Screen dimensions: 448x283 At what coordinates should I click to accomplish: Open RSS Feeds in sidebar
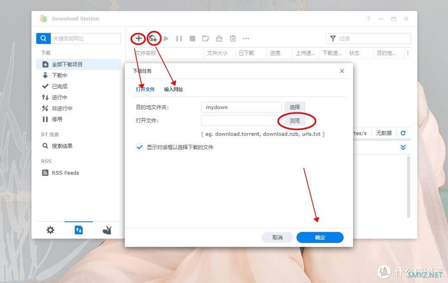pyautogui.click(x=78, y=173)
